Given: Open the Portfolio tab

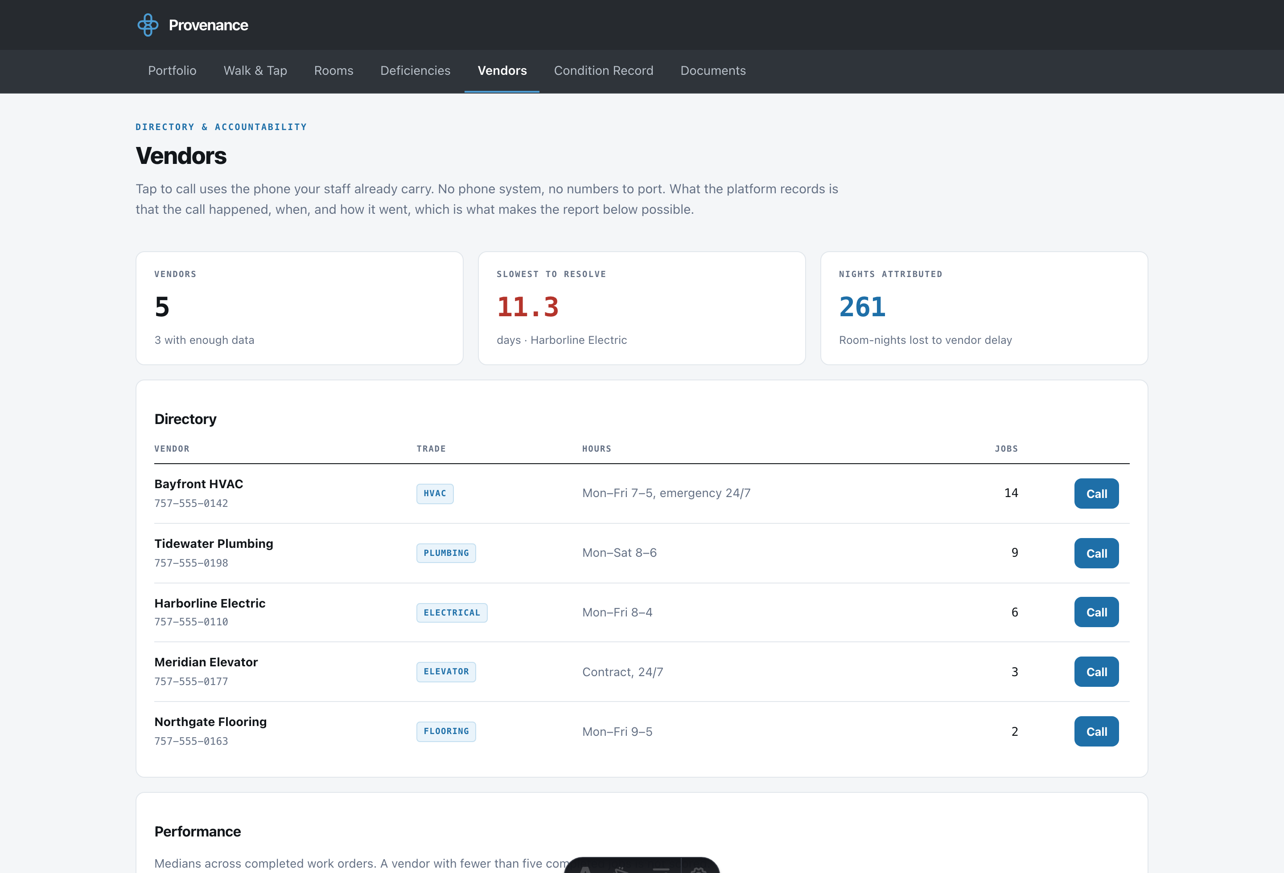Looking at the screenshot, I should (x=172, y=71).
